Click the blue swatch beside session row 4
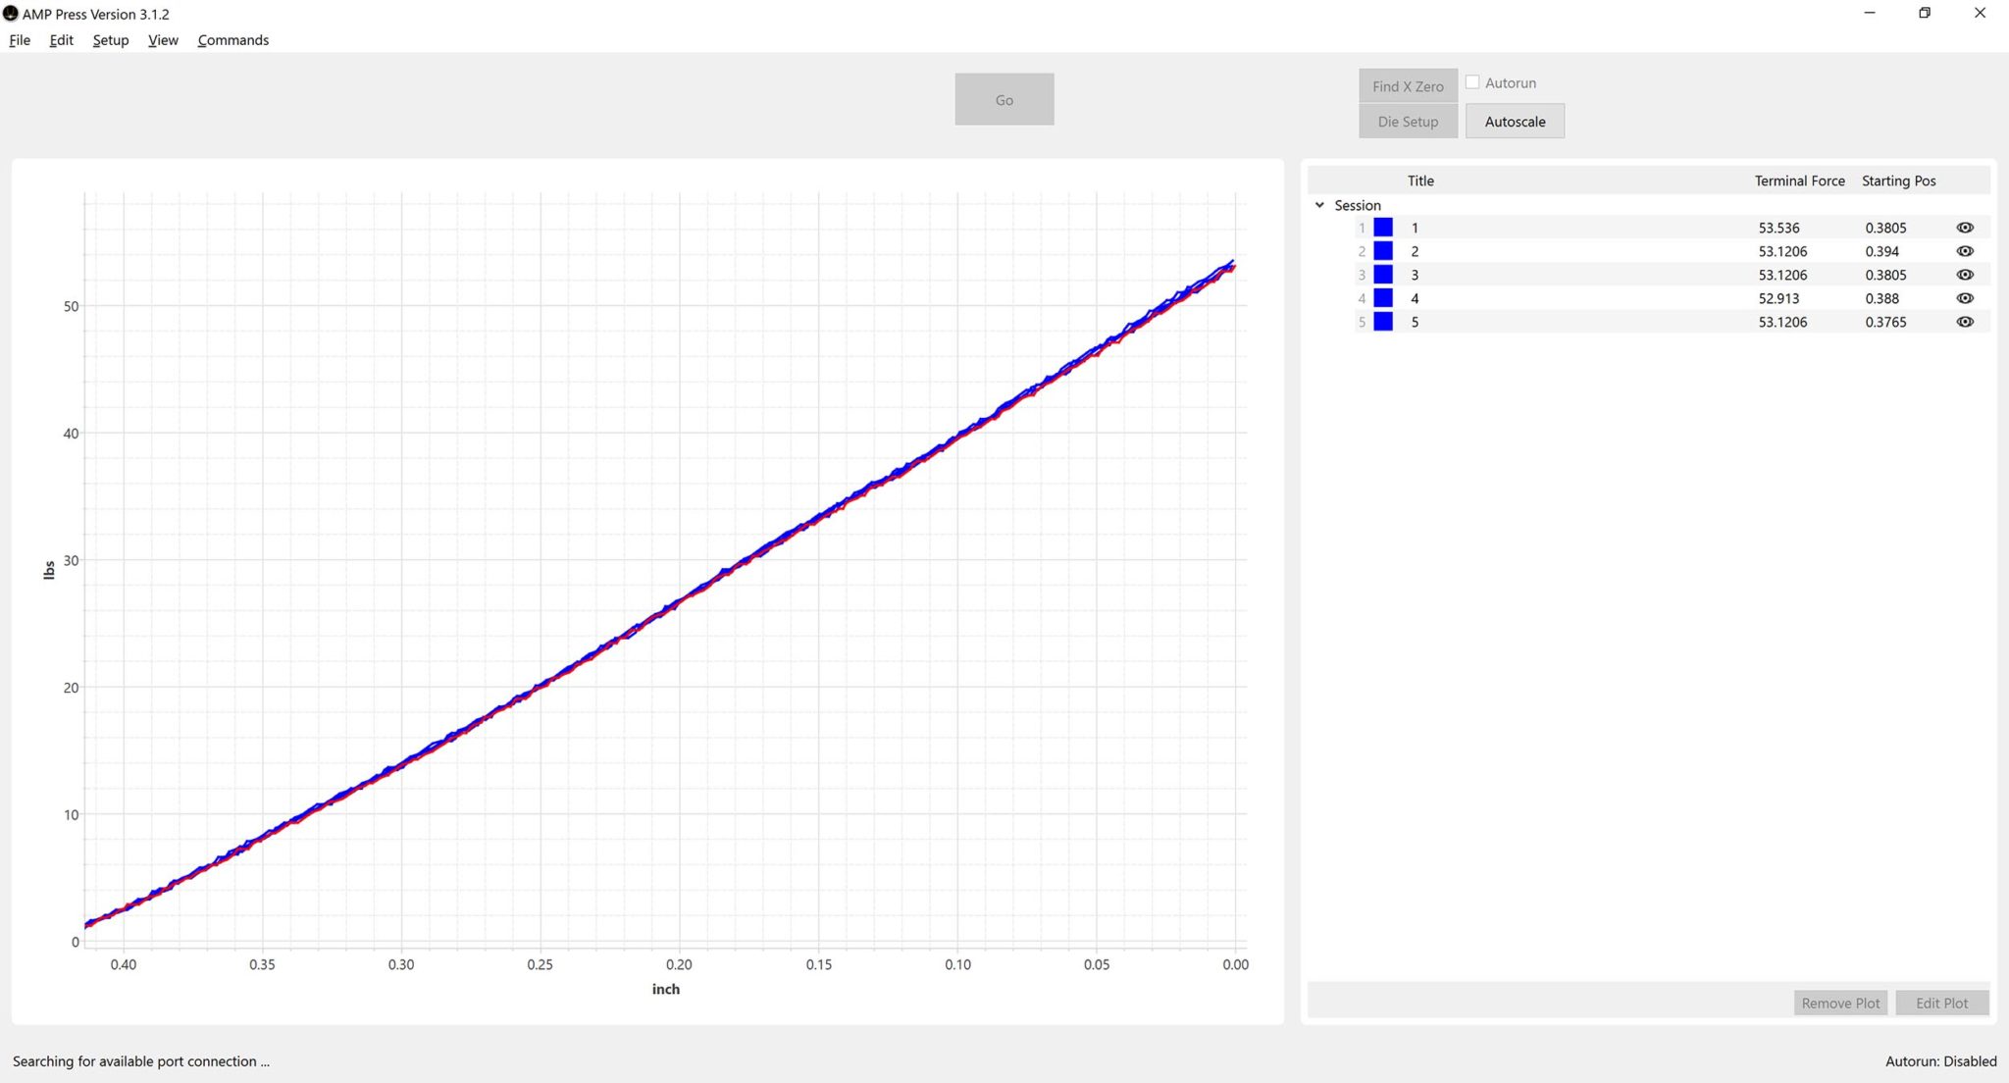The image size is (2009, 1083). pos(1383,298)
